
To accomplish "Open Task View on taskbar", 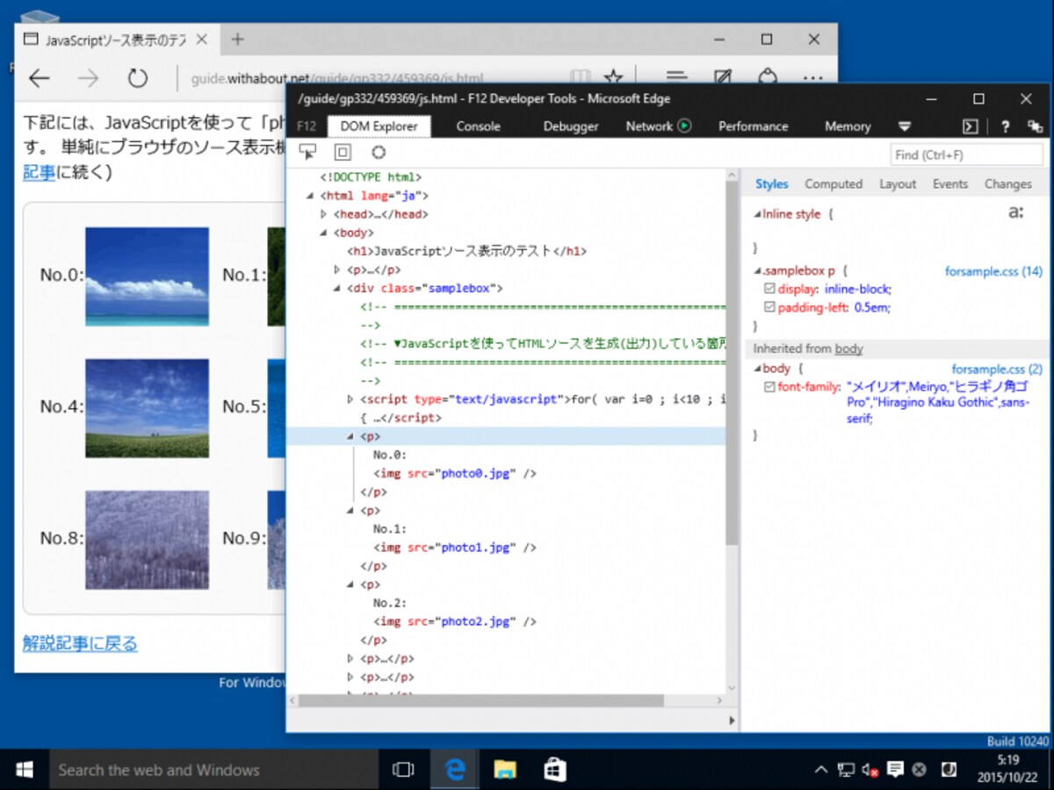I will pos(403,770).
